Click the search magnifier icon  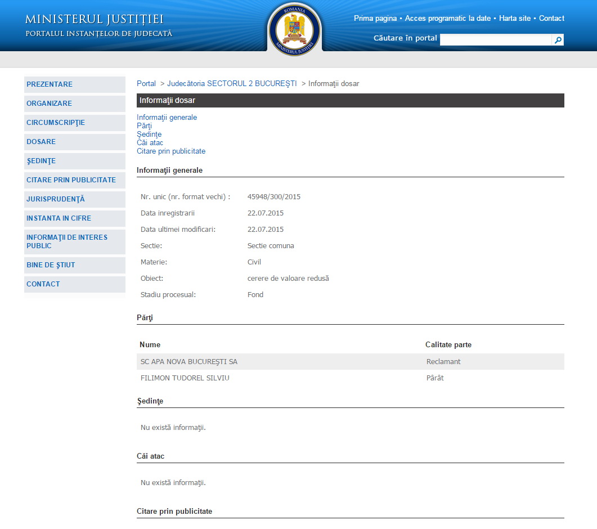(x=558, y=40)
